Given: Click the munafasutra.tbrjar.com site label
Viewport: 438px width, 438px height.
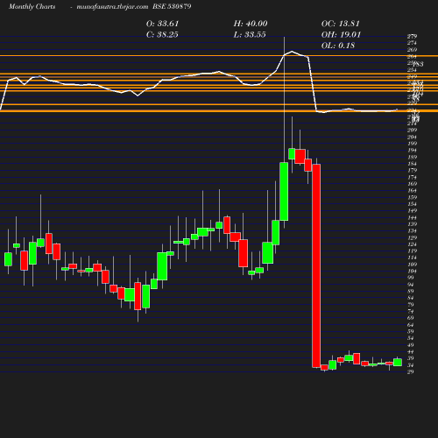Looking at the screenshot, I should [x=112, y=7].
